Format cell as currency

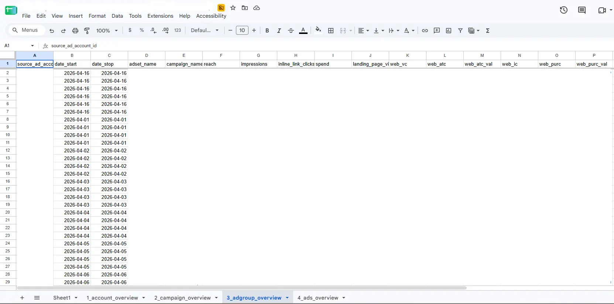(130, 30)
